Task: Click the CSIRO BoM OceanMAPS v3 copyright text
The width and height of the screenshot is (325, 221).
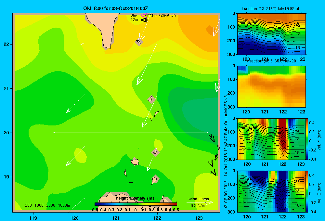Action: pyautogui.click(x=226, y=151)
